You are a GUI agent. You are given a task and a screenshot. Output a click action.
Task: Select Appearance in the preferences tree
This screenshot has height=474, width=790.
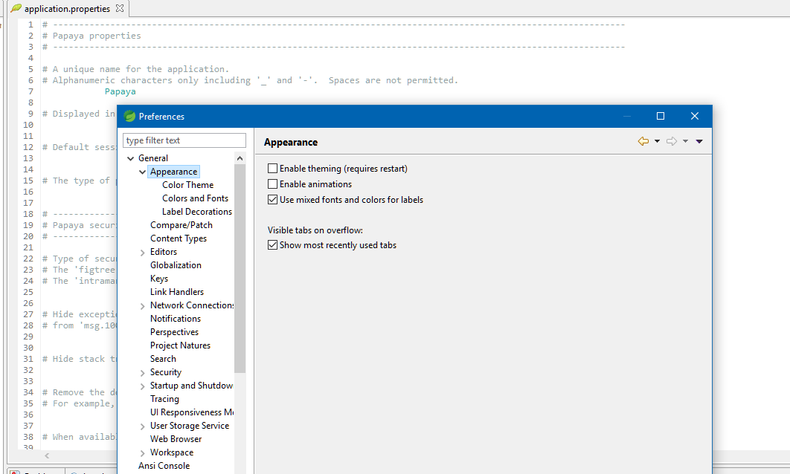coord(173,172)
